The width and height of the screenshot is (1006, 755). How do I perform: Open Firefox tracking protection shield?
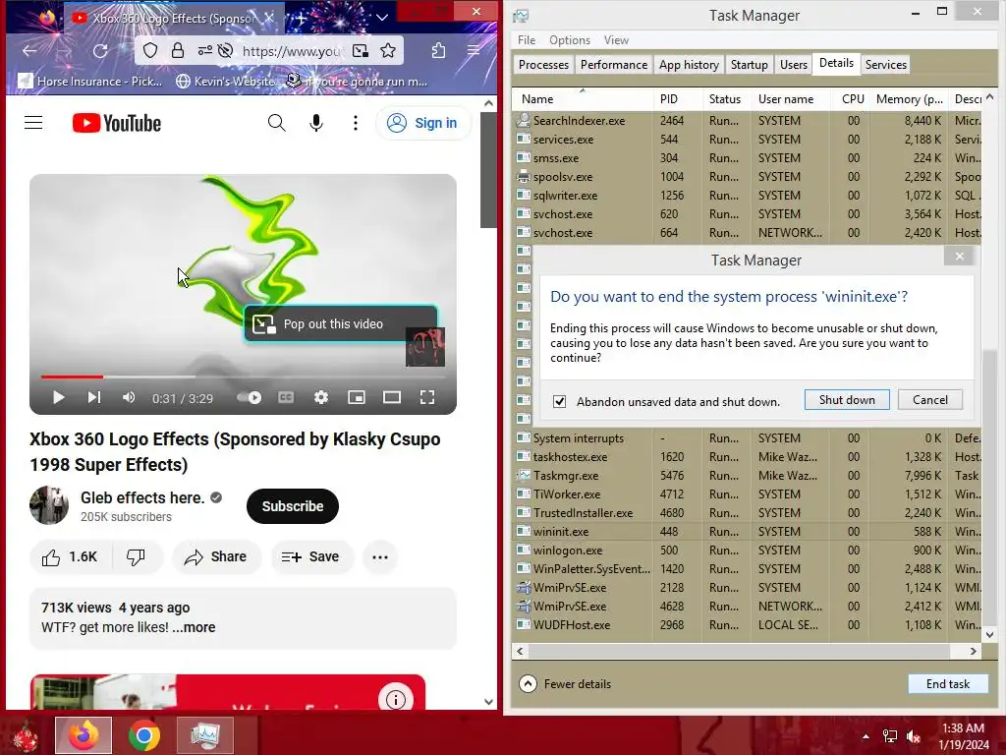[150, 51]
